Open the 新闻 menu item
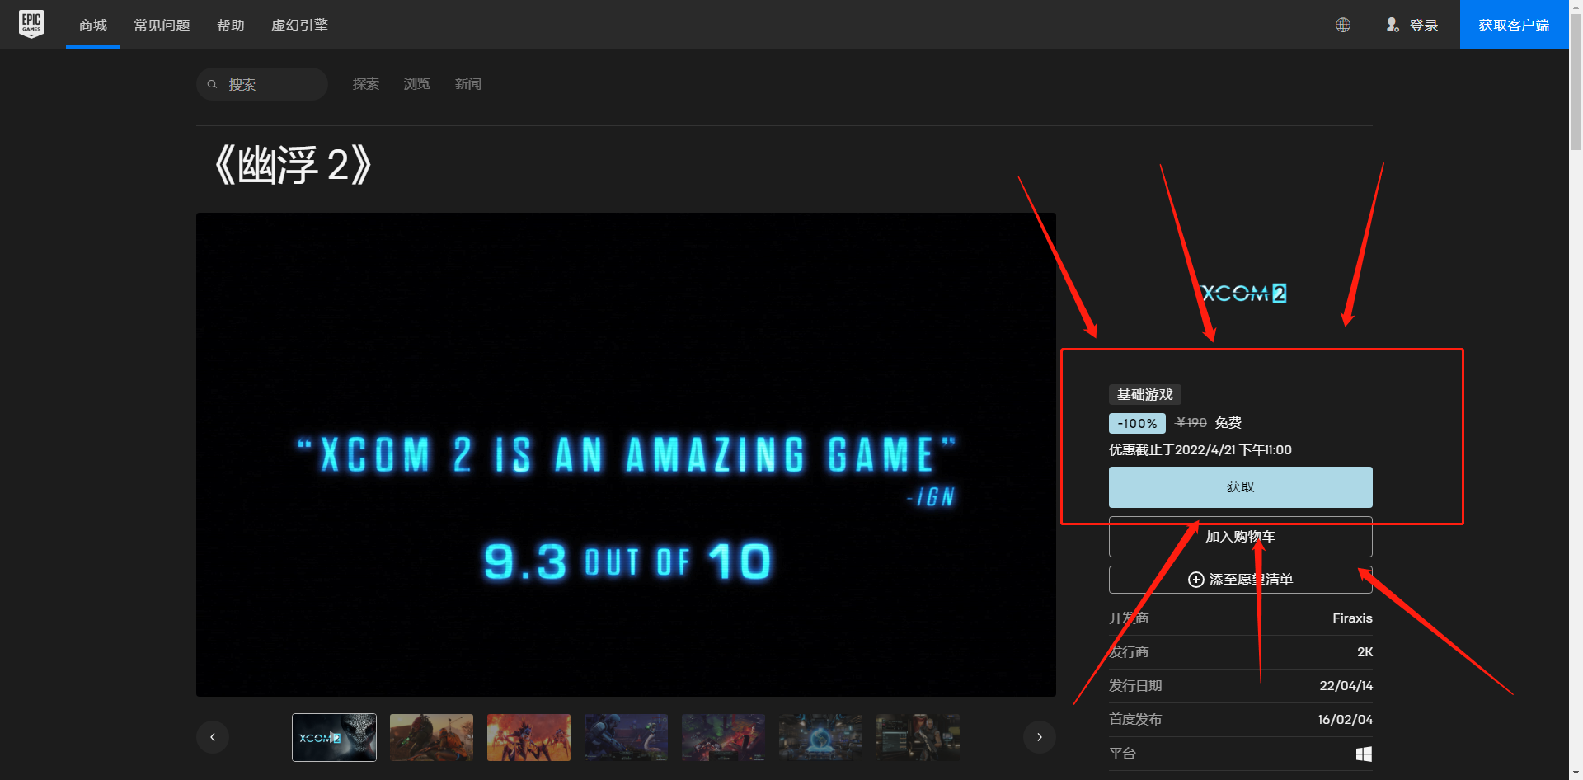Image resolution: width=1583 pixels, height=780 pixels. 467,83
